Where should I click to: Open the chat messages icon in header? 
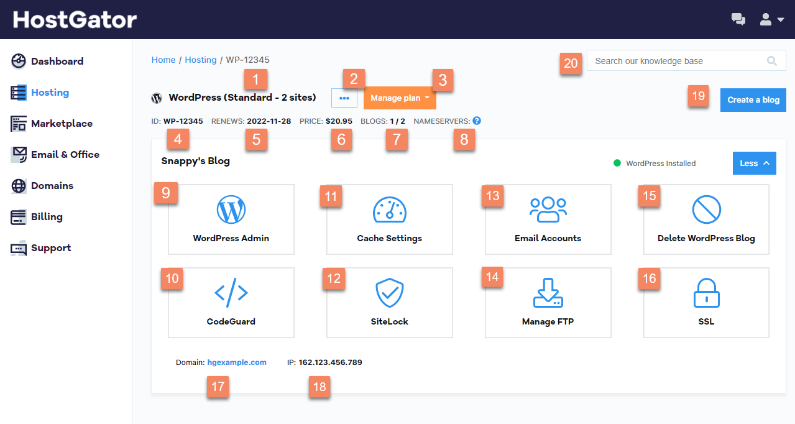(x=738, y=19)
